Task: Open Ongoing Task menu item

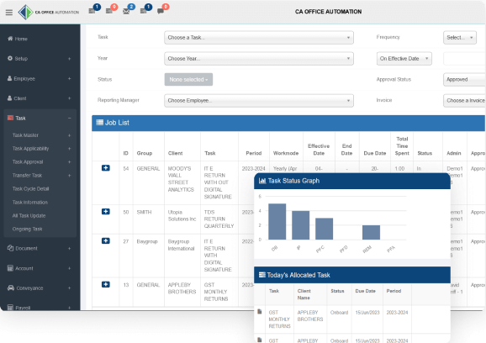Action: point(27,229)
